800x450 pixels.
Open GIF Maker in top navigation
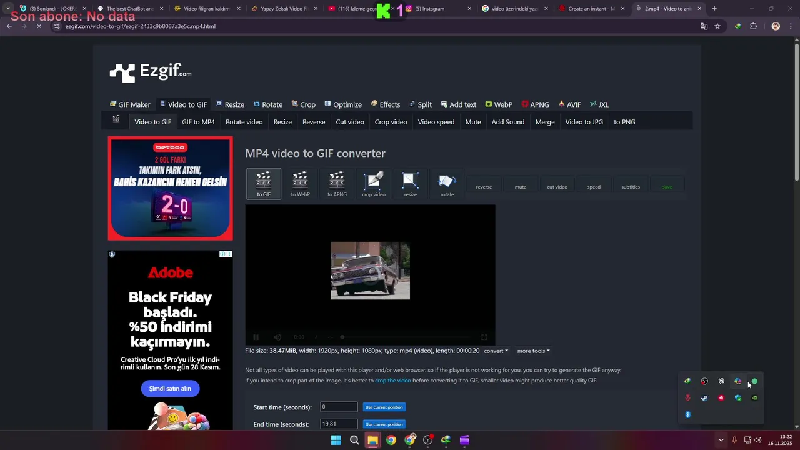[130, 104]
